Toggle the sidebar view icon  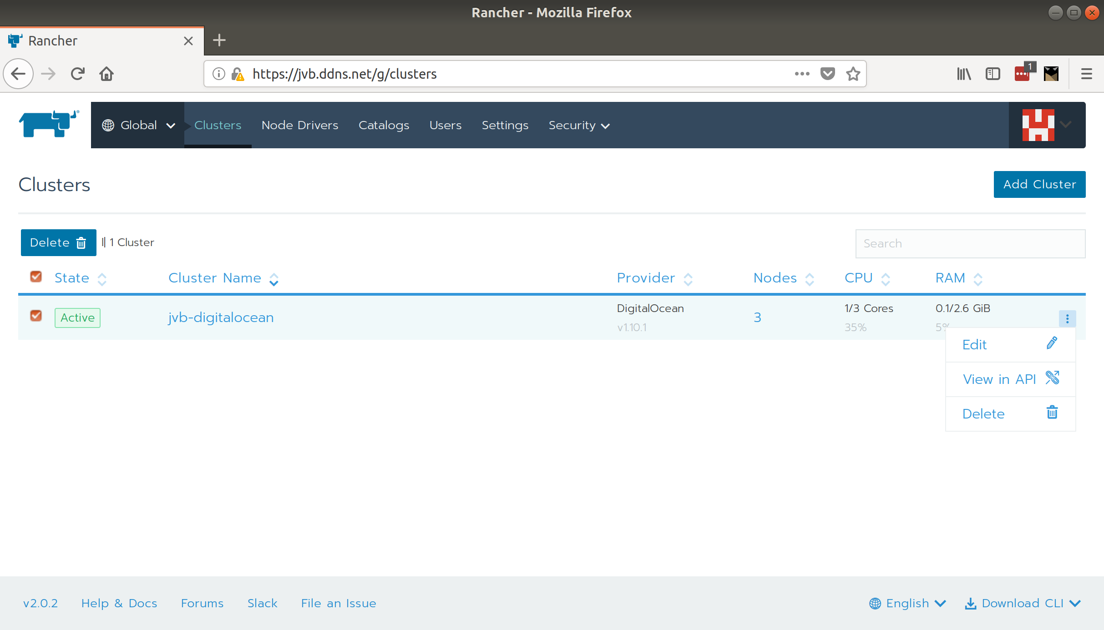[x=993, y=74]
